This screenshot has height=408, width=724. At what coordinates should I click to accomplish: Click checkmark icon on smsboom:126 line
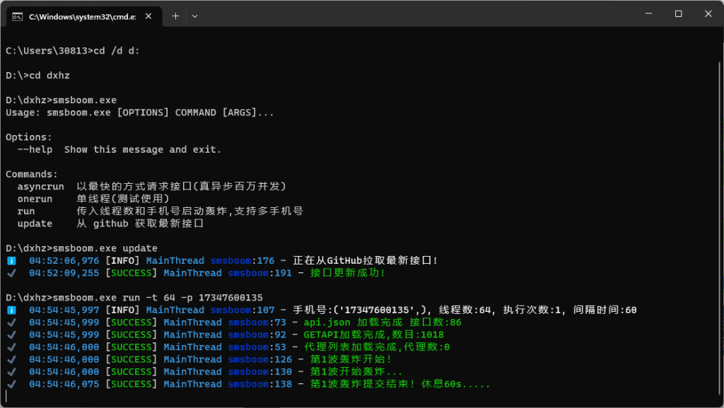click(x=11, y=359)
